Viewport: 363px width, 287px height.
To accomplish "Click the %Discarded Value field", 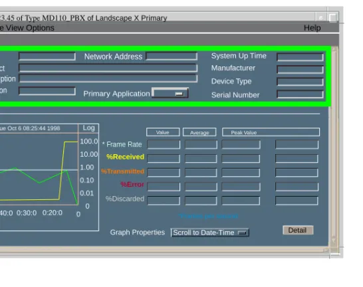I will [x=164, y=201].
